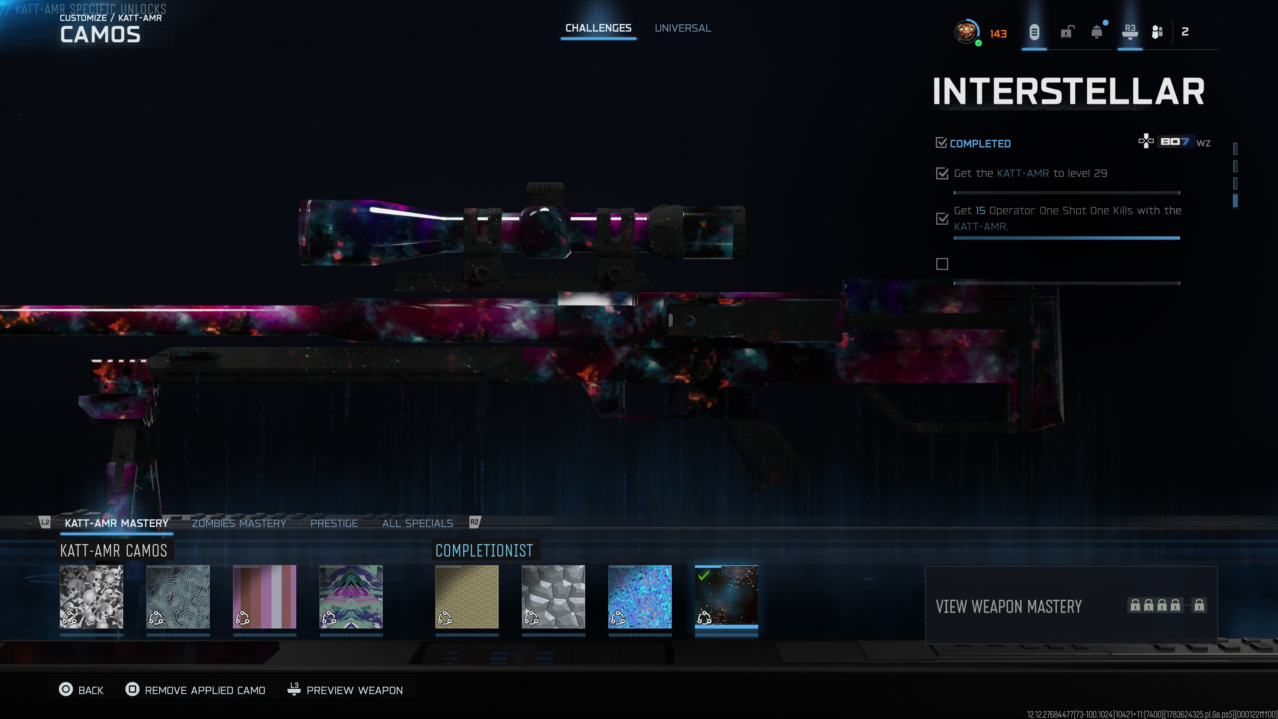Screen dimensions: 1278x719
Task: Open the Prestige camo tab
Action: (x=334, y=523)
